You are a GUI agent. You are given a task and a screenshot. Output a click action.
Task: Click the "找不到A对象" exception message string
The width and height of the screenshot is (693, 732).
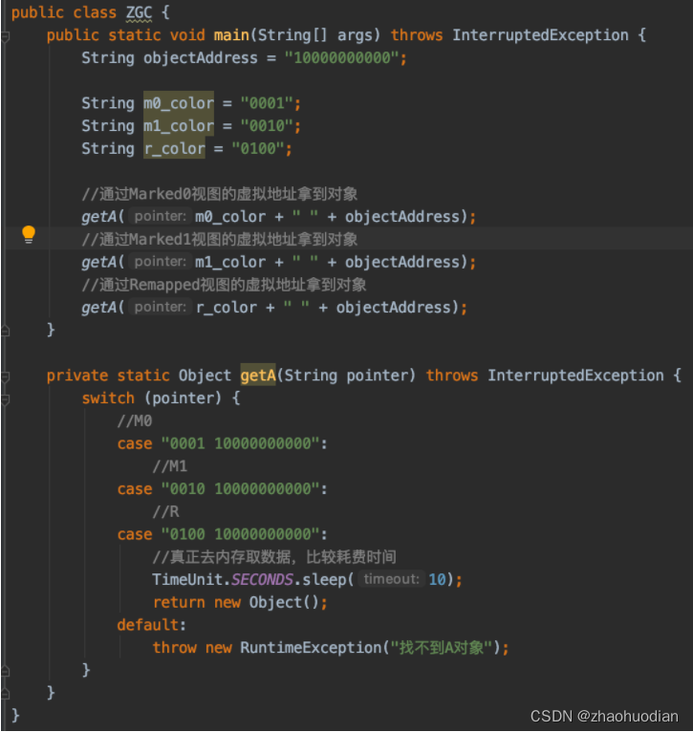(x=442, y=648)
